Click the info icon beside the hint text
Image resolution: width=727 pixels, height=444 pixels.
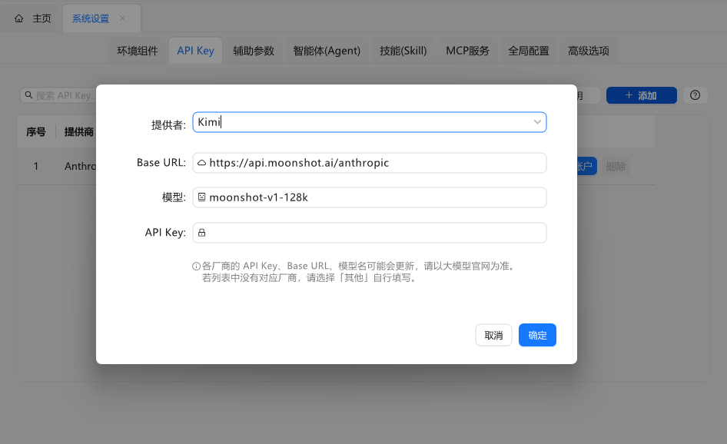(x=196, y=267)
